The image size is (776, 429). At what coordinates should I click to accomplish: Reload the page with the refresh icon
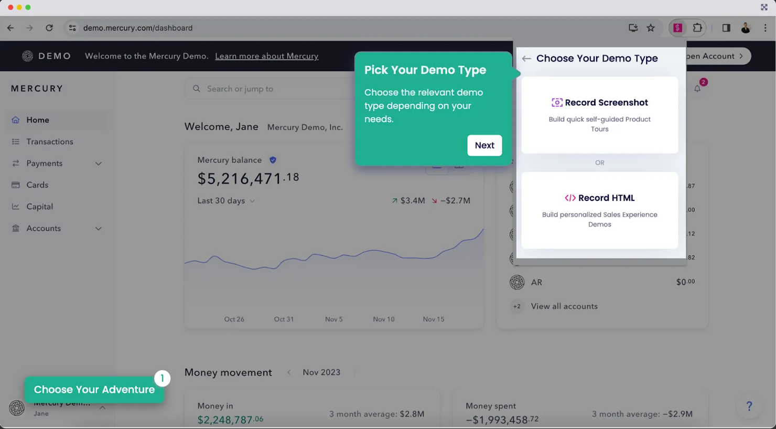[49, 28]
